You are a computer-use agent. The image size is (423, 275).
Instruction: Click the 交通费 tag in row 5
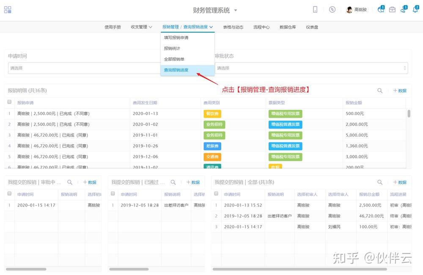[212, 157]
